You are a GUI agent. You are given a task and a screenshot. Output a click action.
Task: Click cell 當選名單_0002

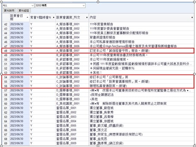tap(72, 112)
